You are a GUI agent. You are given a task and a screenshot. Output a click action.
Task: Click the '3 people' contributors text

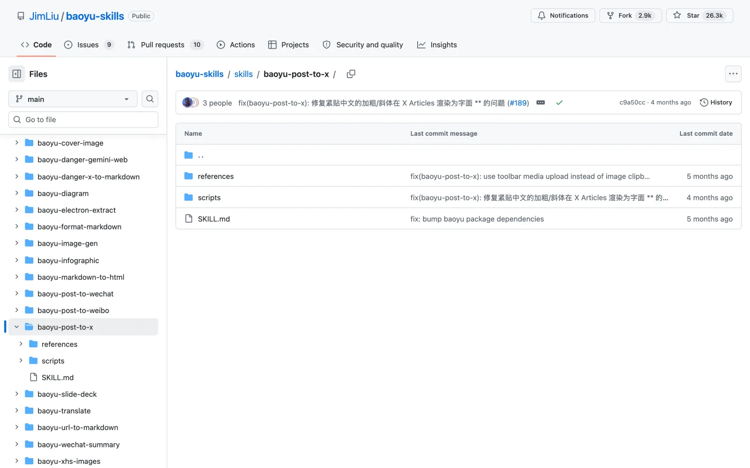(217, 103)
